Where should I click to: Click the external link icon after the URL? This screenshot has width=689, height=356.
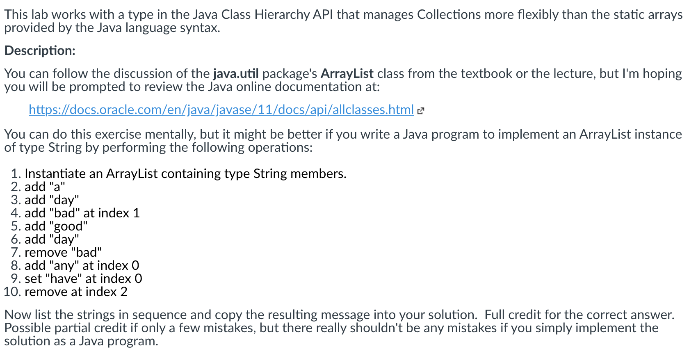point(420,110)
